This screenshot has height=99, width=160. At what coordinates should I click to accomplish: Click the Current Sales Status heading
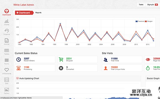click(x=26, y=53)
